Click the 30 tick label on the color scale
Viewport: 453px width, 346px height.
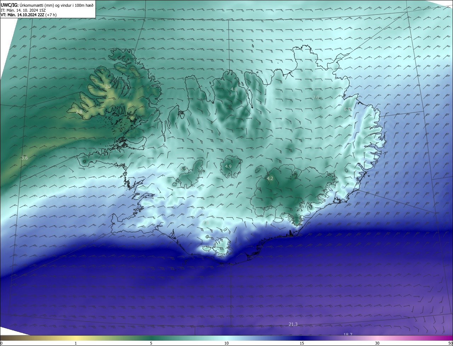coord(377,343)
